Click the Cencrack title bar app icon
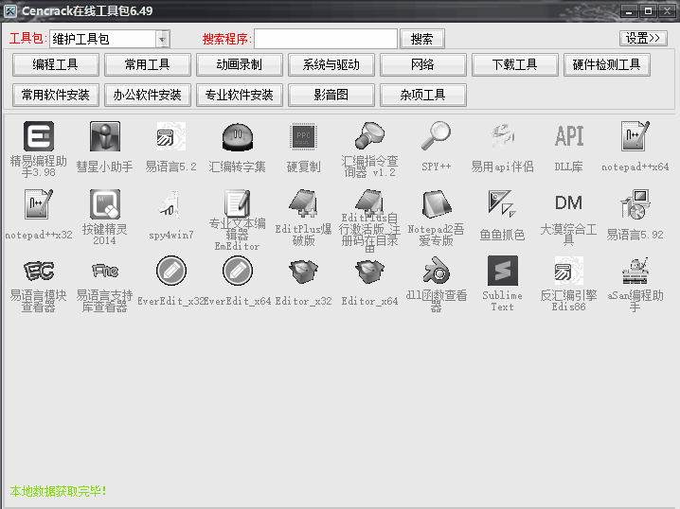Screen dimensions: 680x509 (10, 10)
